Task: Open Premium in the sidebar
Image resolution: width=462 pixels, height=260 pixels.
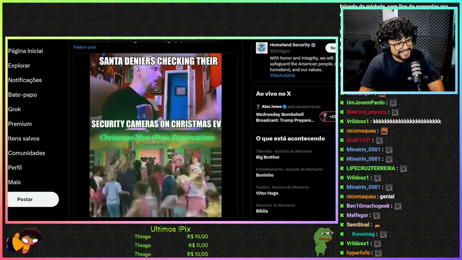Action: click(20, 124)
